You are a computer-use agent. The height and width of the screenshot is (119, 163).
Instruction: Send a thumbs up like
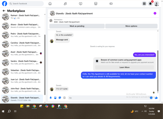pos(156,98)
